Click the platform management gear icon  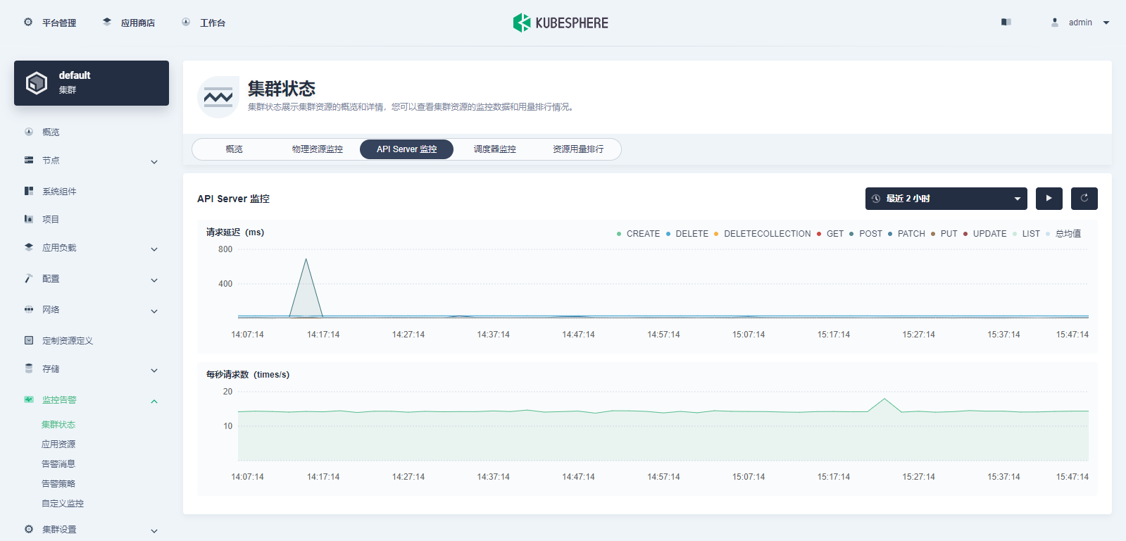coord(28,23)
